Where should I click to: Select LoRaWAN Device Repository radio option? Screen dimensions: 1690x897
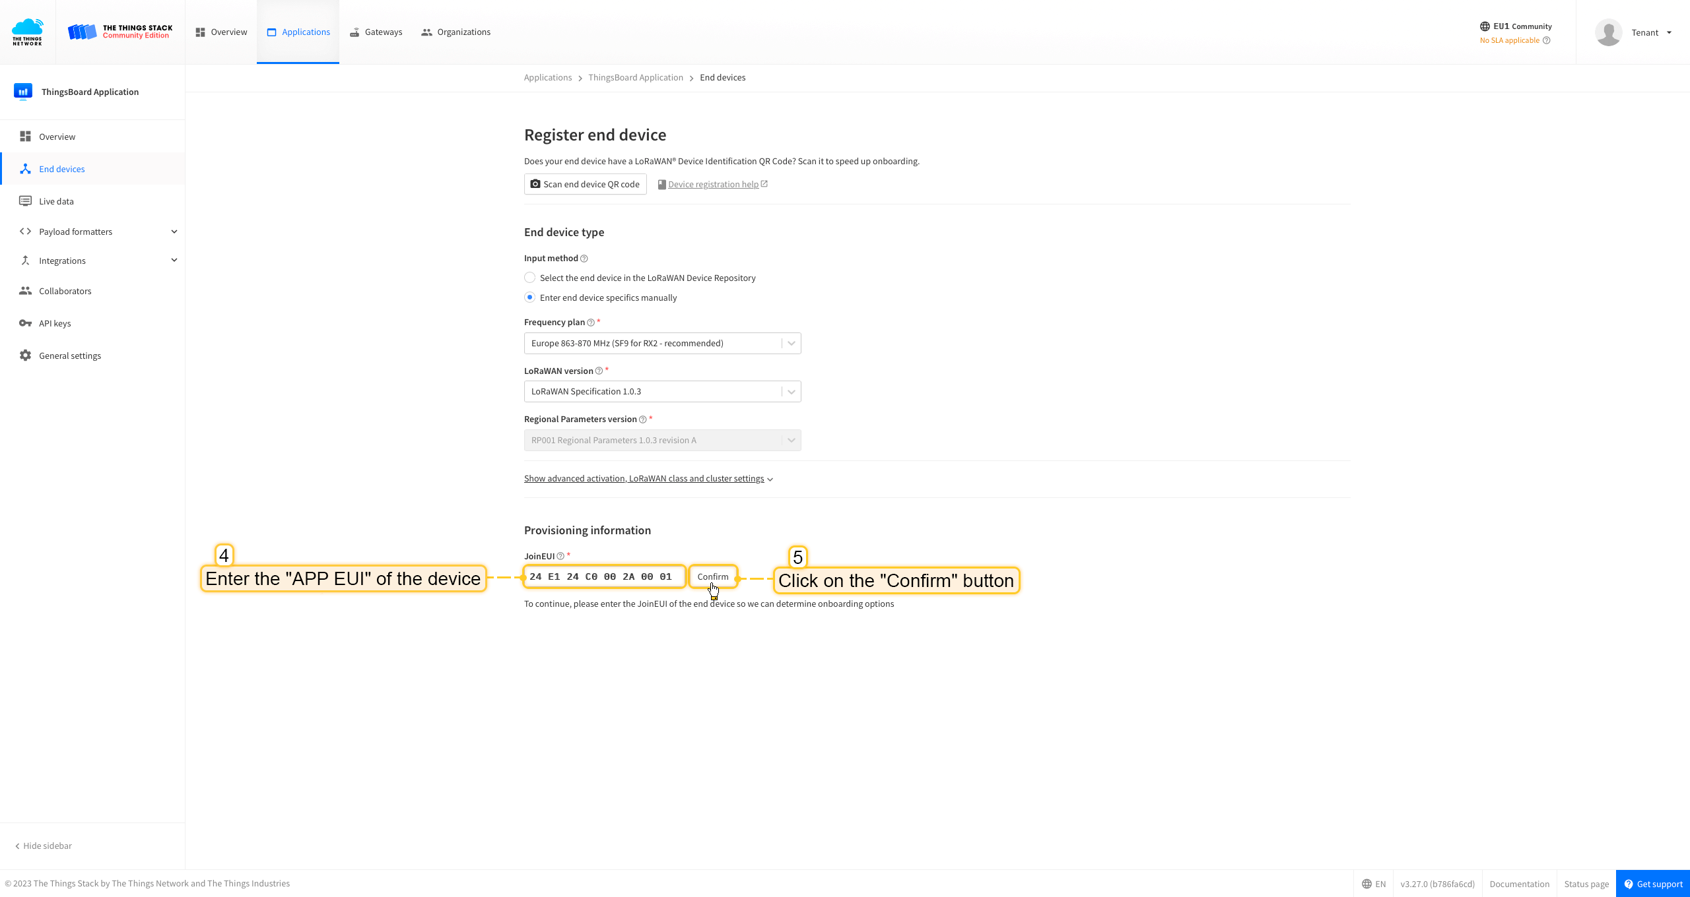click(529, 278)
